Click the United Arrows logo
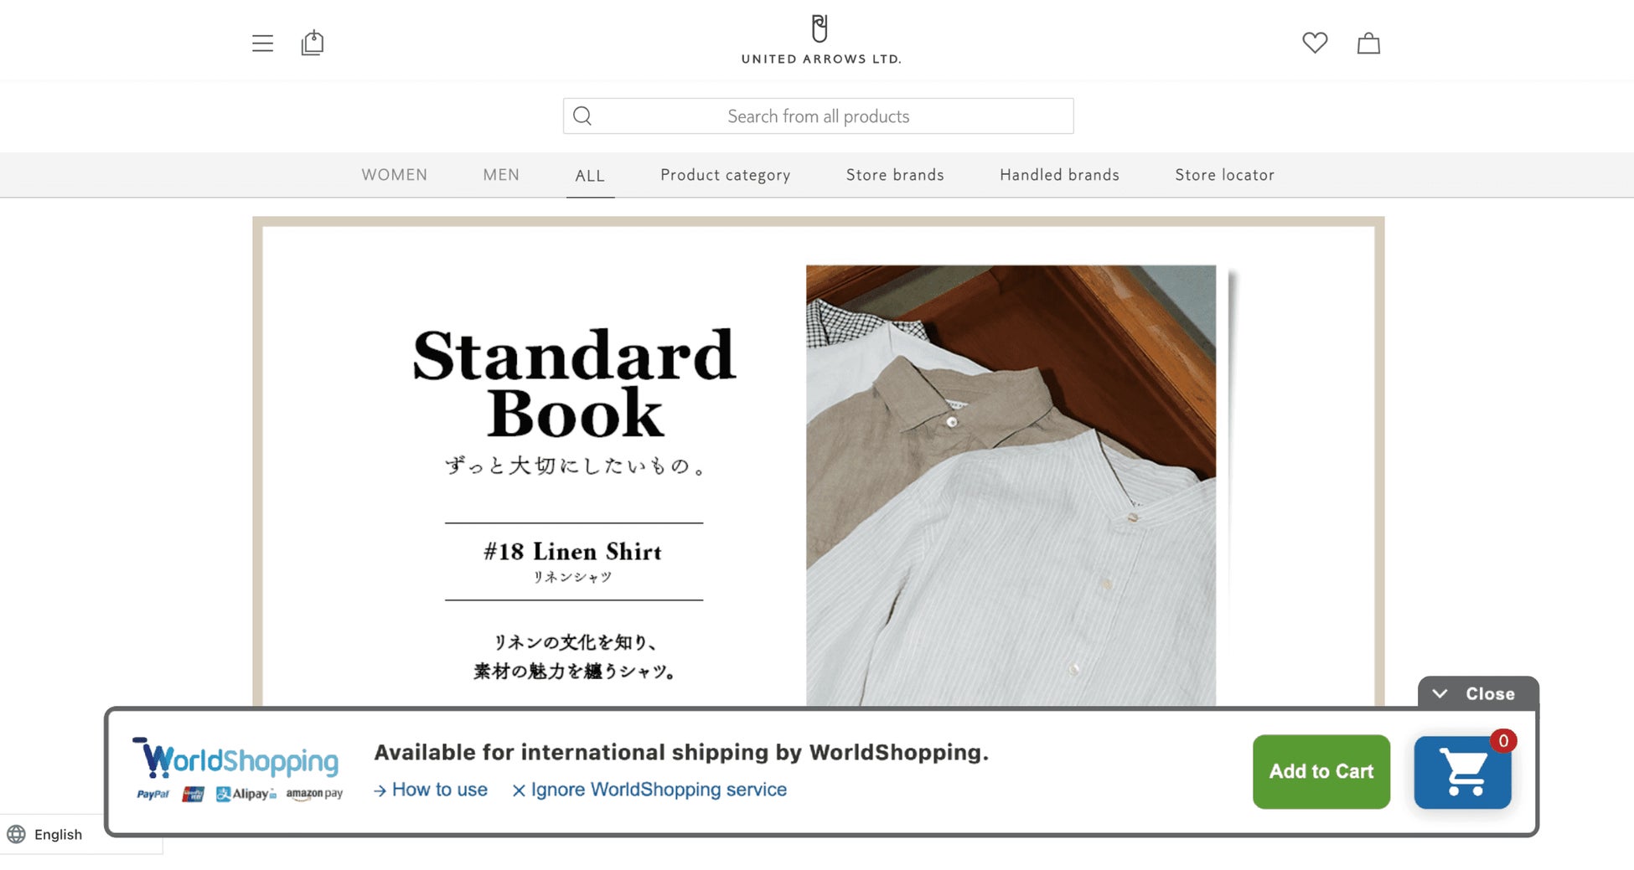The width and height of the screenshot is (1634, 870). pyautogui.click(x=820, y=39)
